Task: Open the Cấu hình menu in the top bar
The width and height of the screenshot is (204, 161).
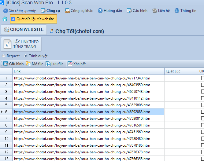Action: click(137, 11)
